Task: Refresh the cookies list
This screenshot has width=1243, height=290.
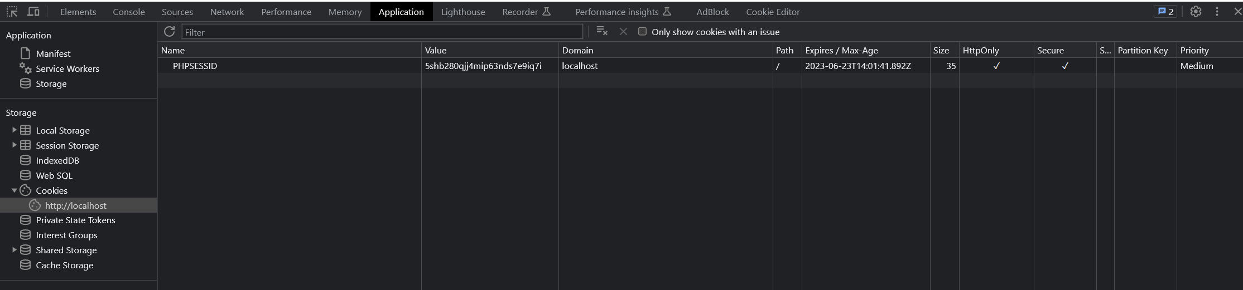Action: (x=170, y=32)
